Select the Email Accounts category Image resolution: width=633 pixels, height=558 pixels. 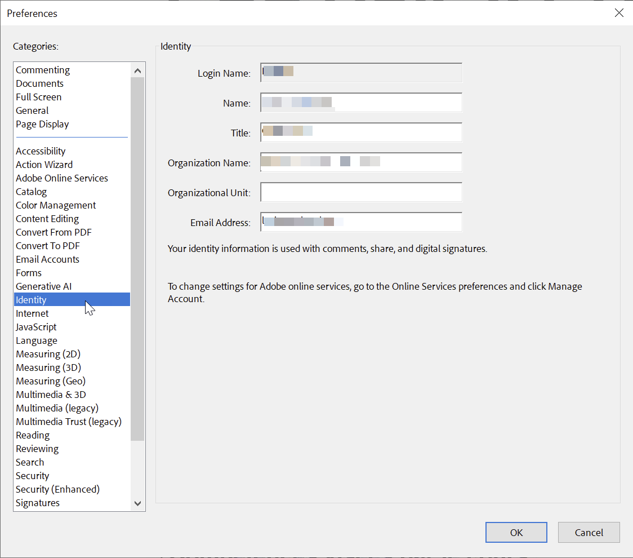tap(47, 259)
